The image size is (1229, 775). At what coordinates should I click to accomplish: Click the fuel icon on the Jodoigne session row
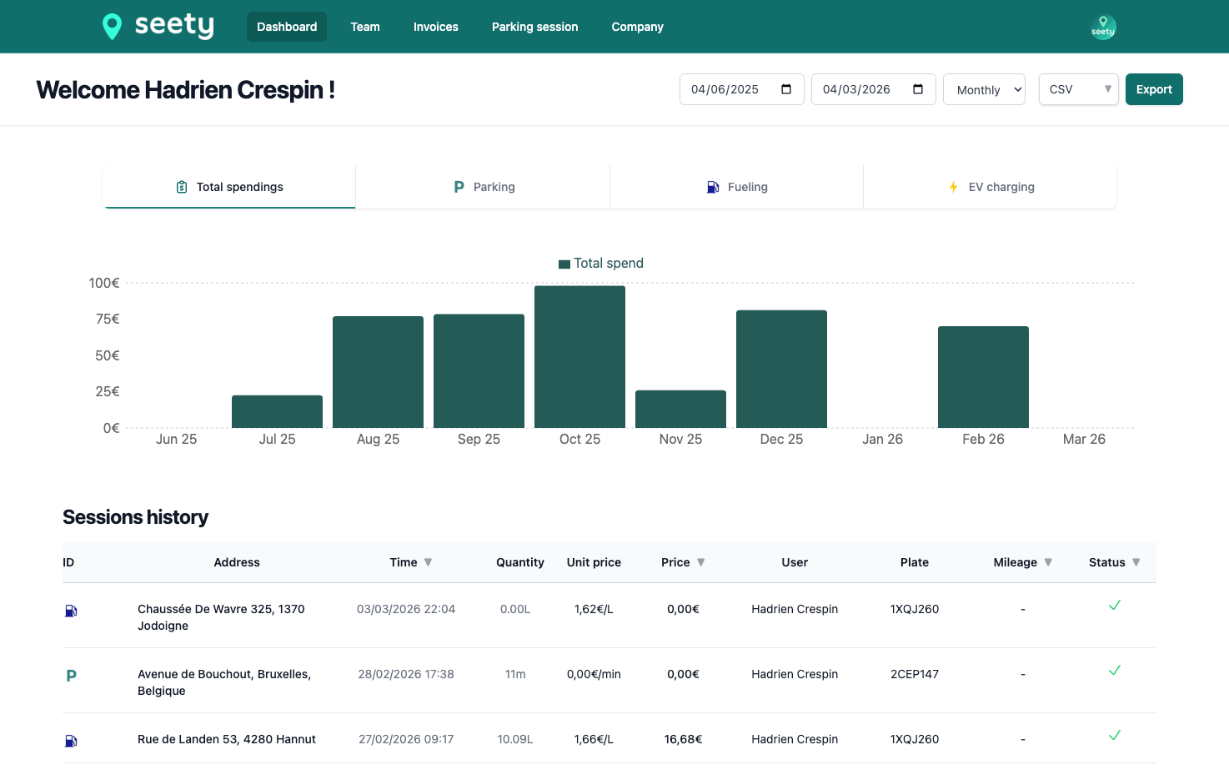[x=70, y=610]
